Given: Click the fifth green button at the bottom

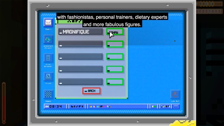Looking at the screenshot, I should coord(115,82).
